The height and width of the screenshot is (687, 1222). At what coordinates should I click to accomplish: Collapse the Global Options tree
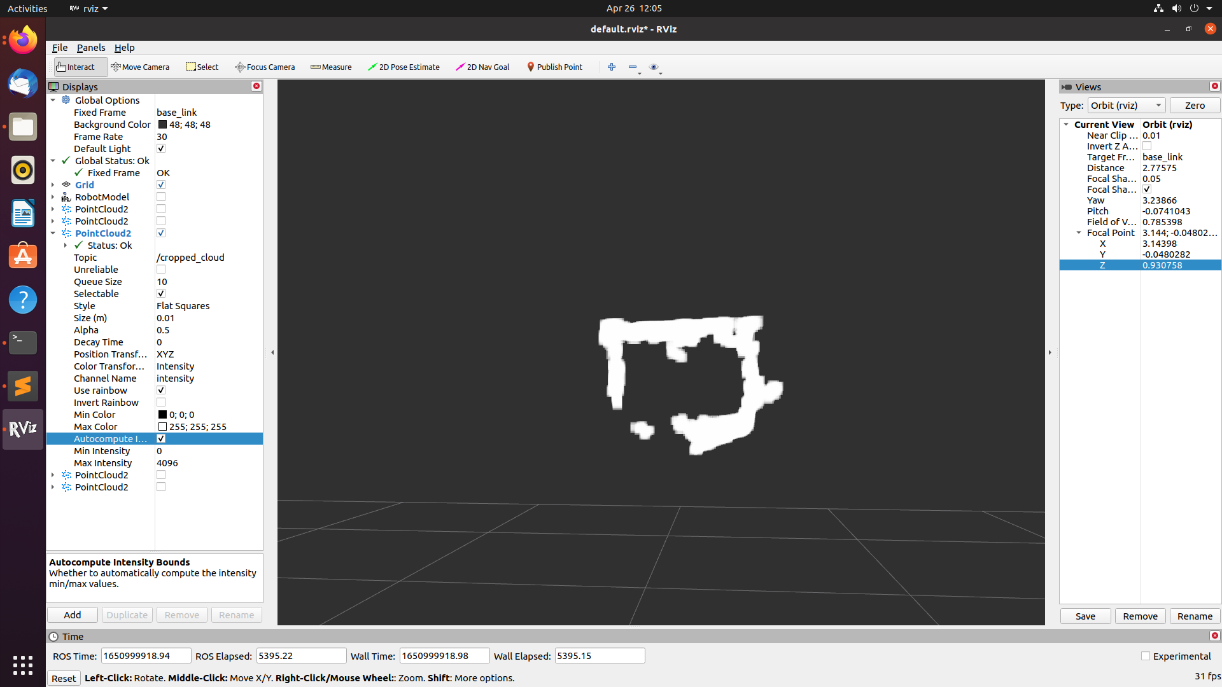coord(53,101)
